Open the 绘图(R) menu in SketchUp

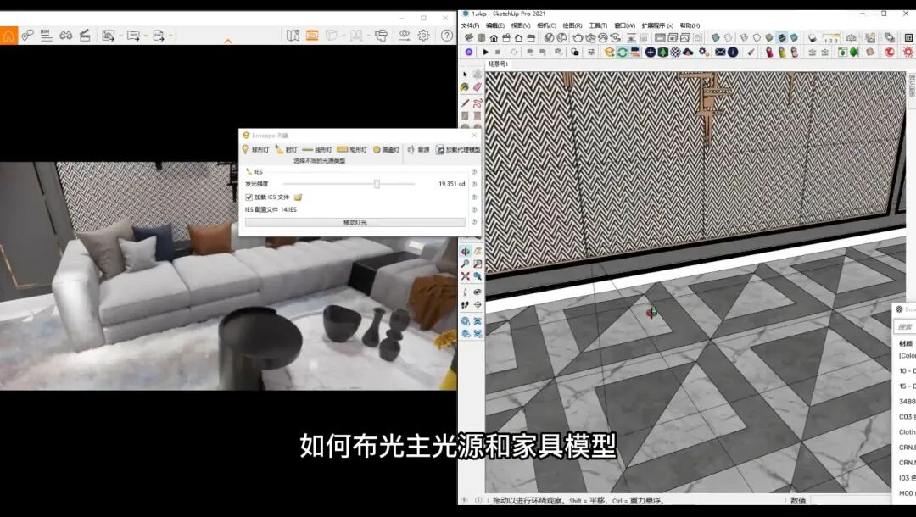(x=572, y=25)
